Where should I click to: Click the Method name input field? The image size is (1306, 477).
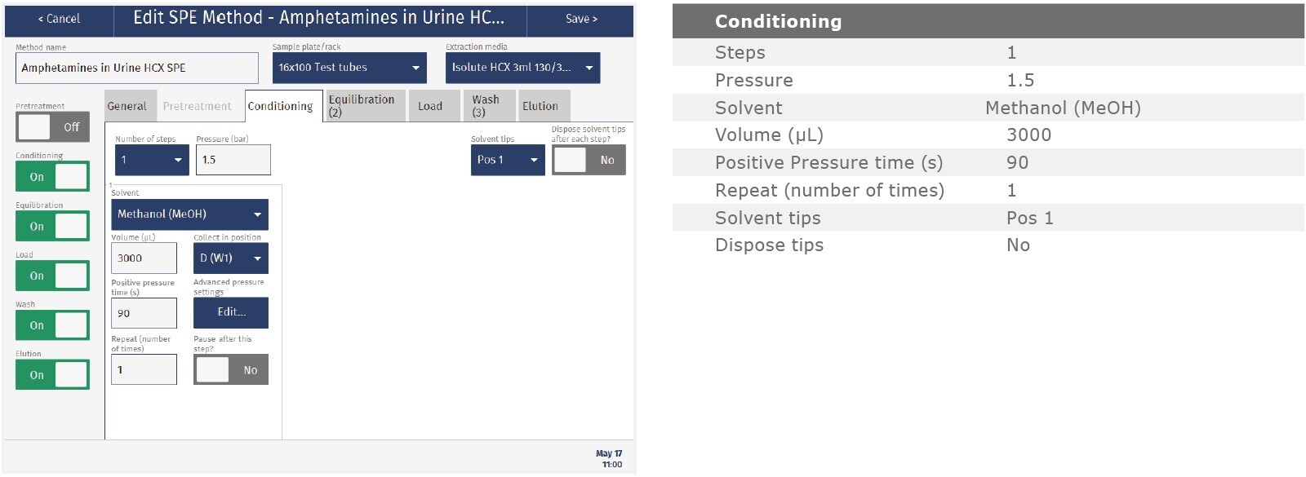(x=136, y=68)
